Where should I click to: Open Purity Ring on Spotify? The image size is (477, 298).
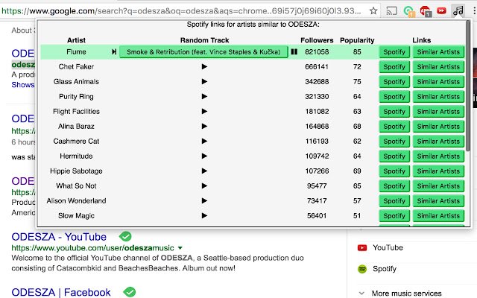(x=394, y=97)
